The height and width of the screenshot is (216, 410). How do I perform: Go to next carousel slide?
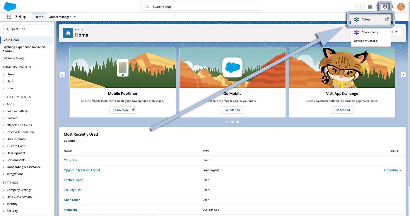(403, 75)
